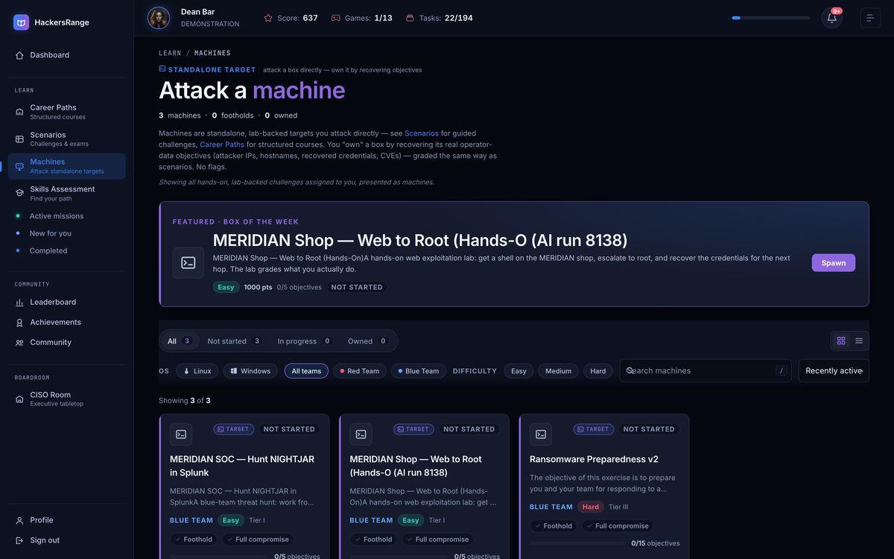The height and width of the screenshot is (559, 894).
Task: Click the standalone target icon above the heading
Action: [x=162, y=69]
